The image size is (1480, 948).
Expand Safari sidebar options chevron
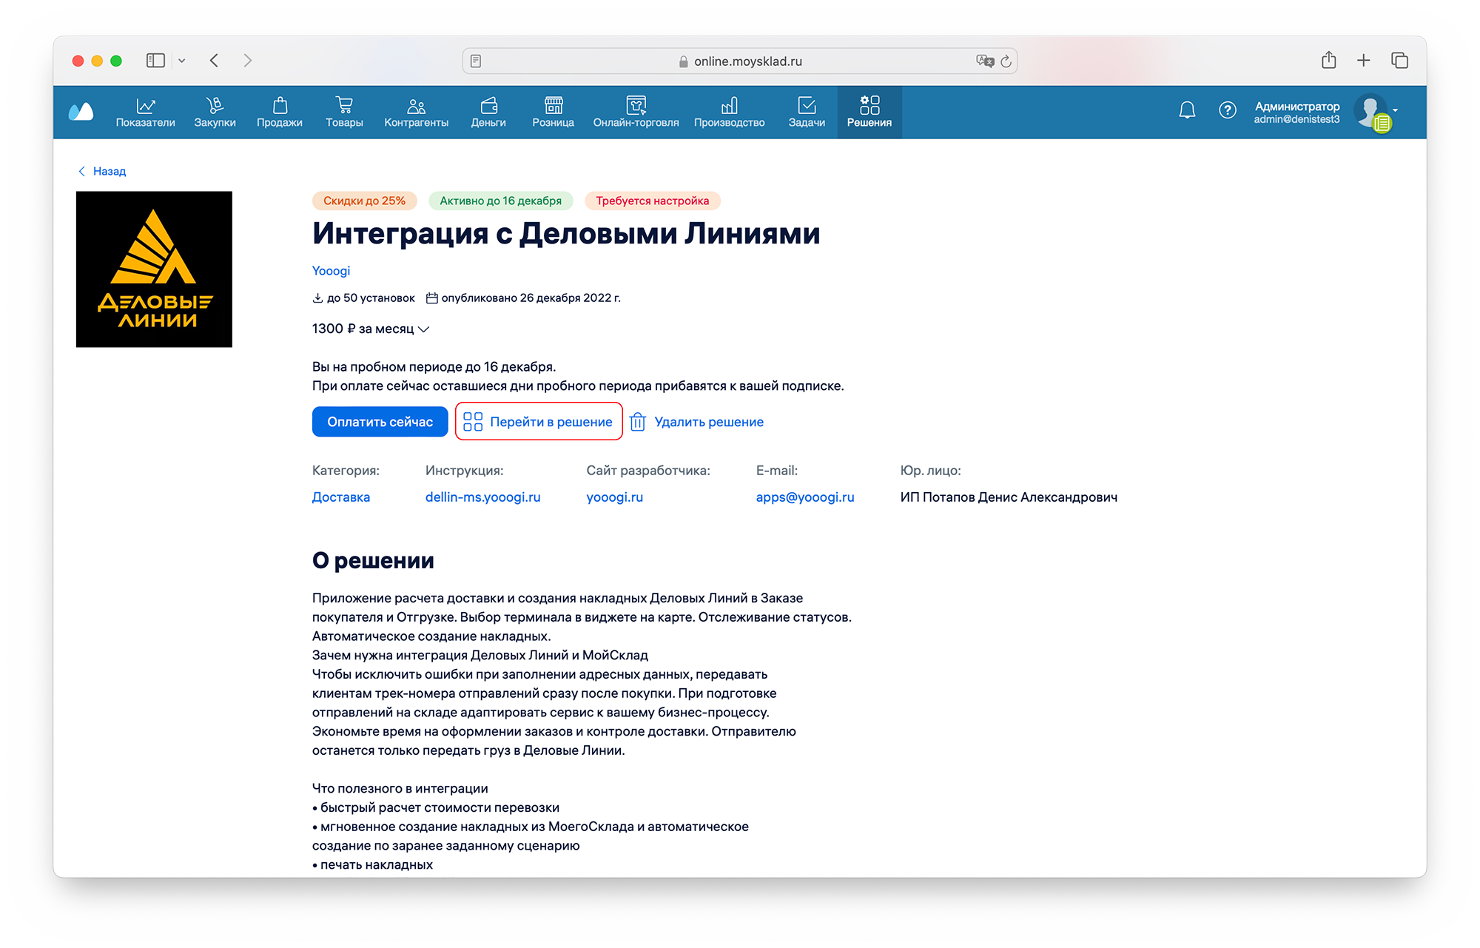pos(181,61)
